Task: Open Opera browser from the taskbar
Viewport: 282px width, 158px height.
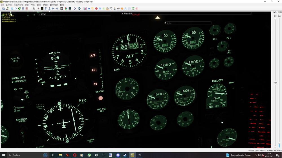Action: (75, 155)
